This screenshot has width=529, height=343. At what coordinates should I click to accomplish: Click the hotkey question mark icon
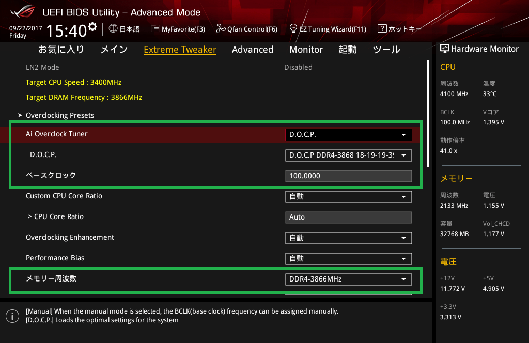point(382,28)
